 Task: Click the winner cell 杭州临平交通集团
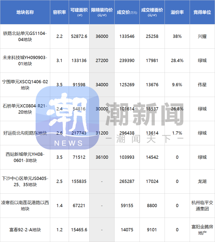click(202, 206)
